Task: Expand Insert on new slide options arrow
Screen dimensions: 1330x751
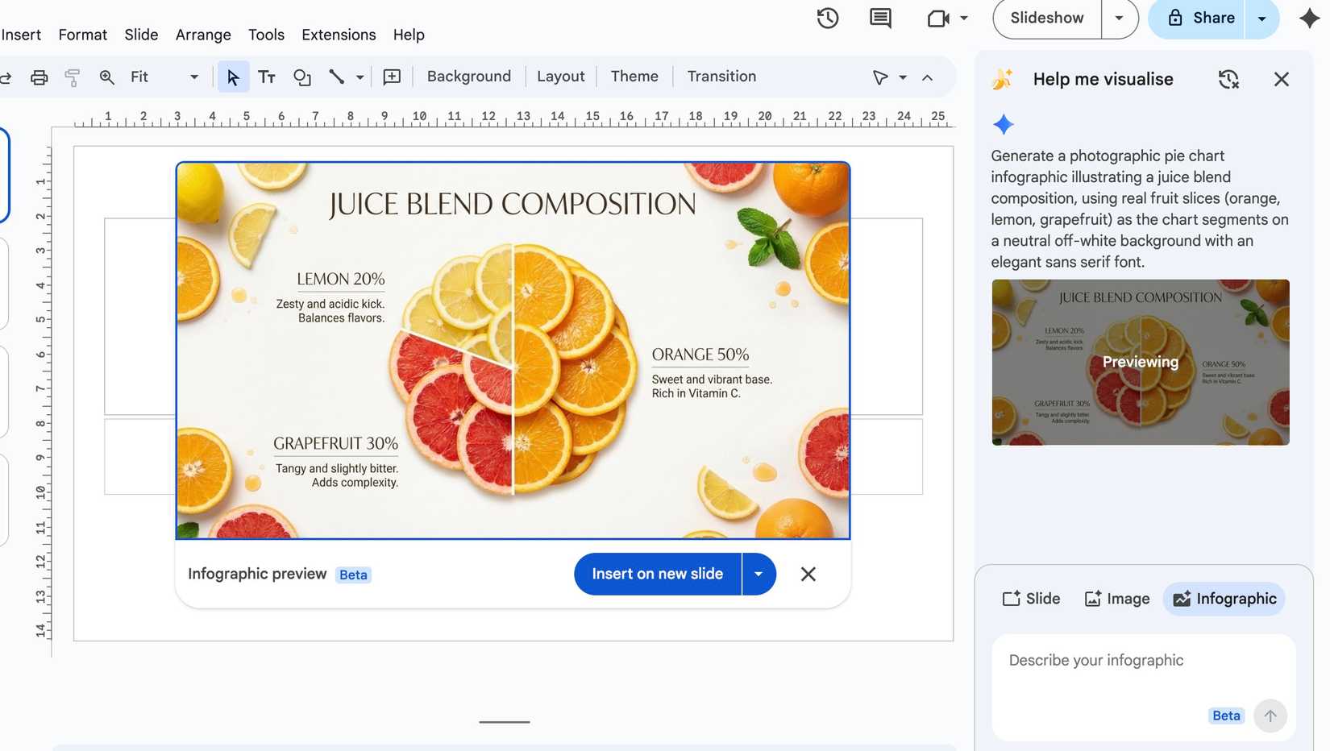Action: (759, 574)
